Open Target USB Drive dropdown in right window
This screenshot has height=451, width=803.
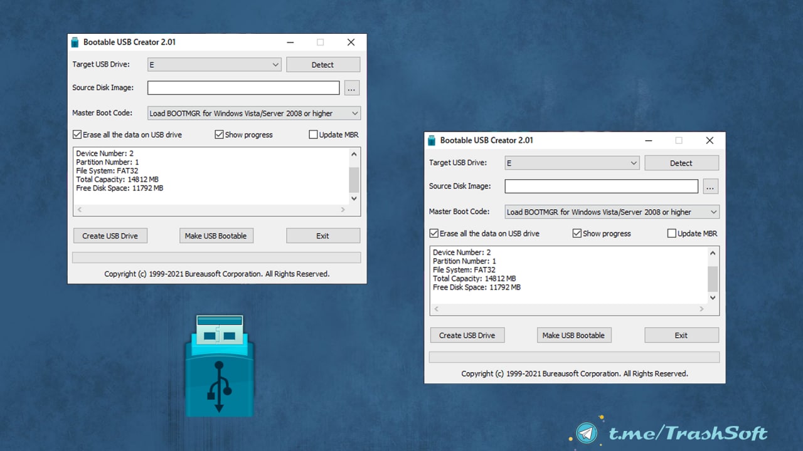[x=572, y=163]
